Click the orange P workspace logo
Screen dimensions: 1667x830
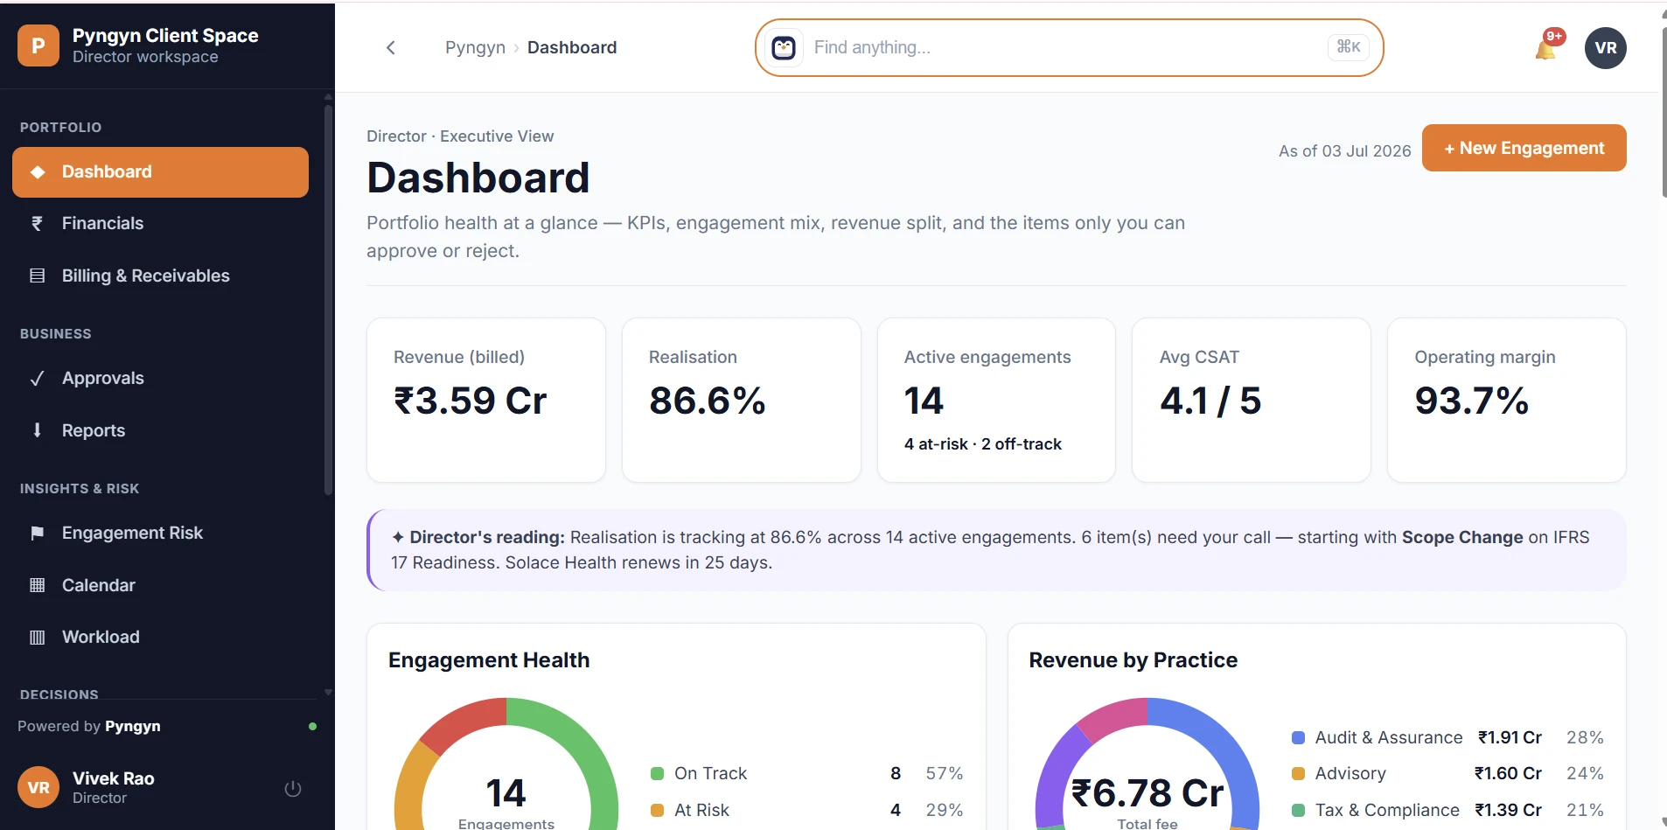click(38, 45)
